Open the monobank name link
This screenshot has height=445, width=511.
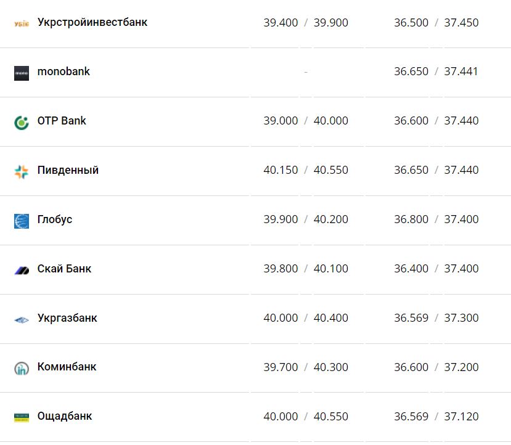(63, 71)
